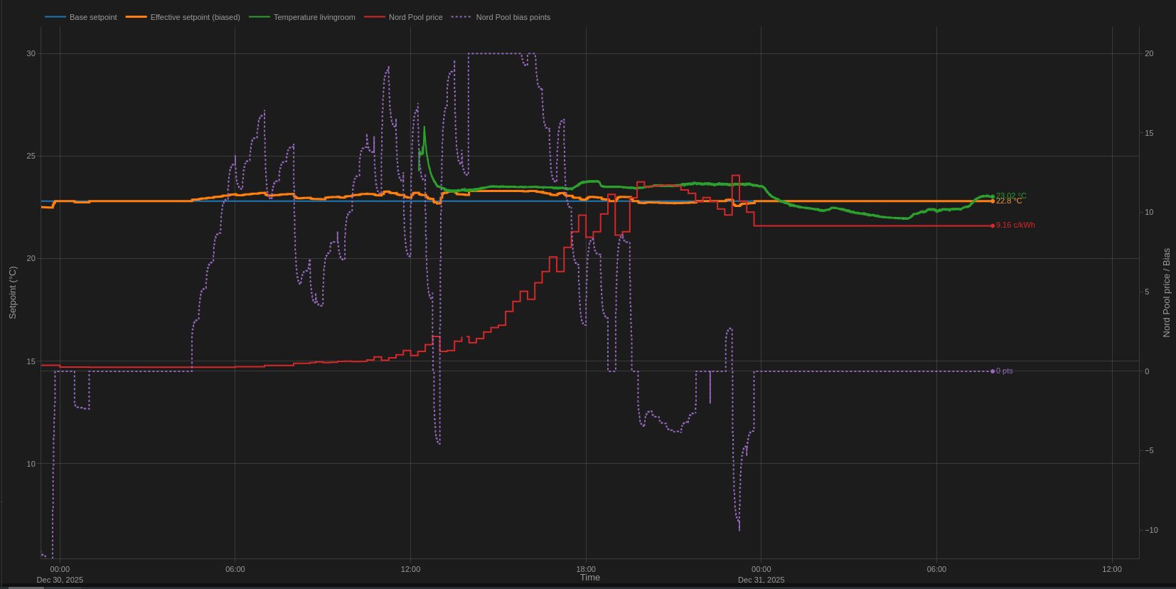Hide the Effective setpoint (biased) series

tap(195, 17)
